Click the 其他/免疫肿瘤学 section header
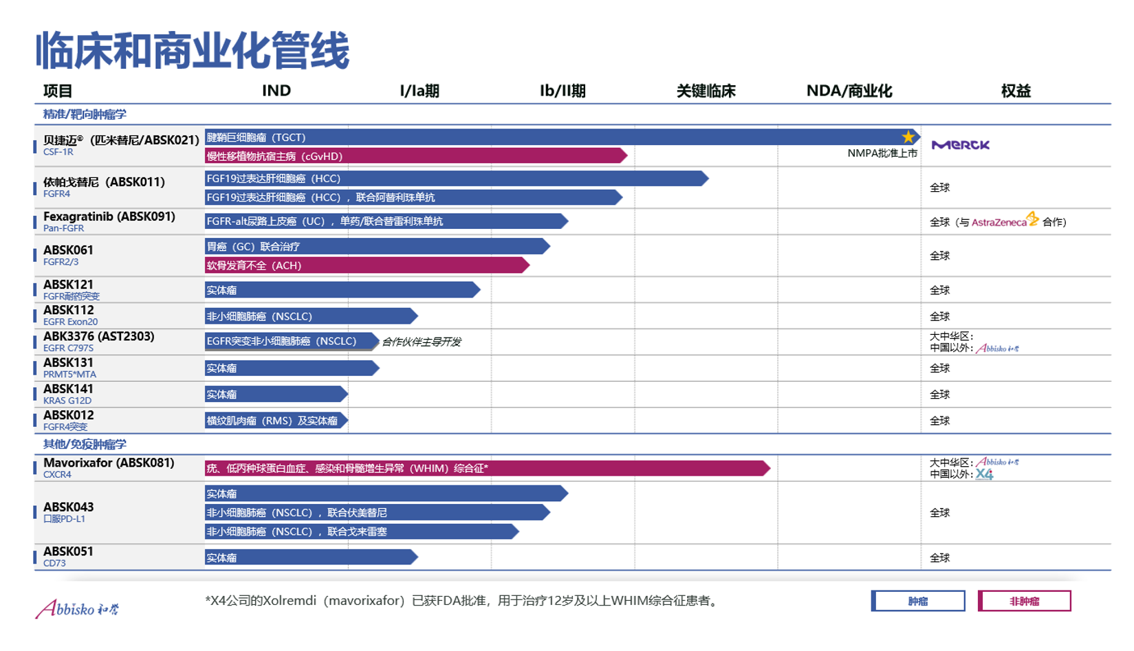The height and width of the screenshot is (651, 1134). 85,444
